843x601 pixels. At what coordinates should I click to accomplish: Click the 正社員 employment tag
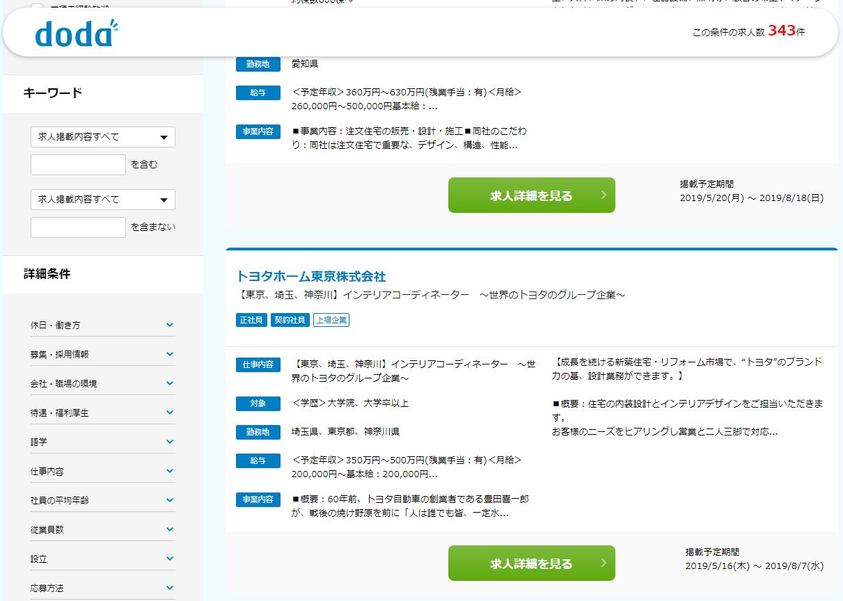[251, 320]
